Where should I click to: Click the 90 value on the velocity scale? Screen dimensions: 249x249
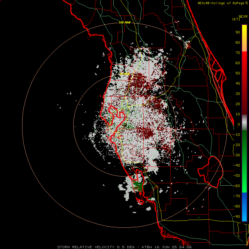(238, 32)
